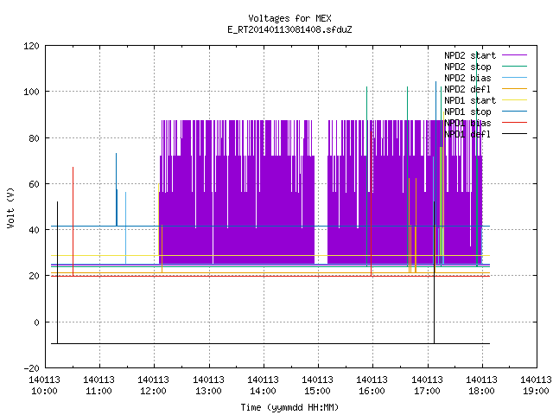The image size is (553, 415).
Task: Select the 'NPD1 defl' legend label
Action: coord(467,135)
